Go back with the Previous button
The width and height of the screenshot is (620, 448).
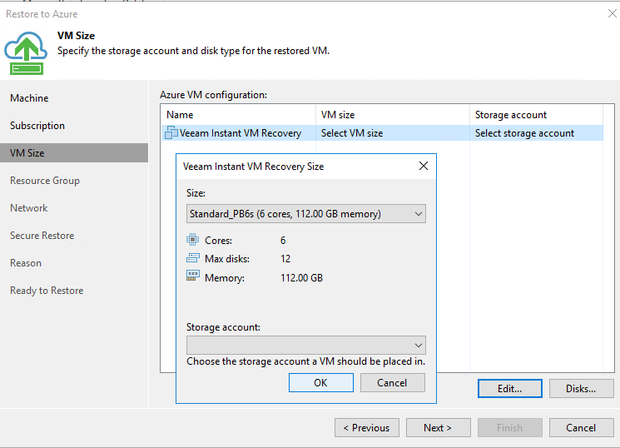367,428
